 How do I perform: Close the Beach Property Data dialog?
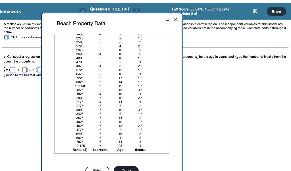tap(176, 19)
